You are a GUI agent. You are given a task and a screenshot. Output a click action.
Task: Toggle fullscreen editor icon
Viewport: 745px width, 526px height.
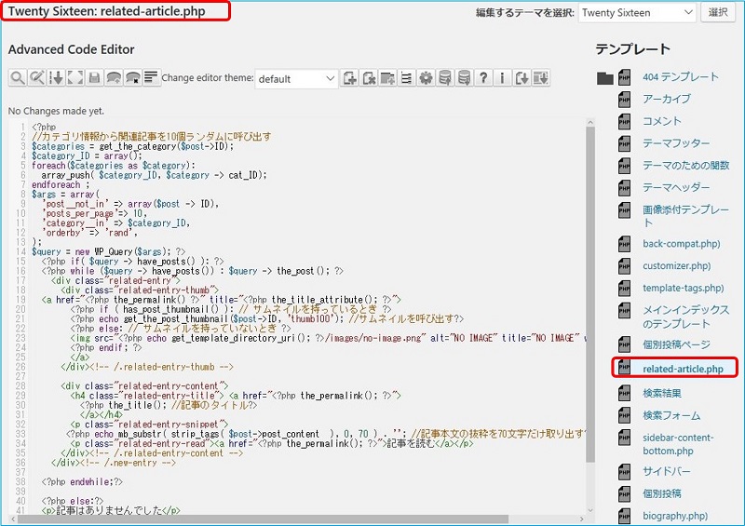coord(75,77)
